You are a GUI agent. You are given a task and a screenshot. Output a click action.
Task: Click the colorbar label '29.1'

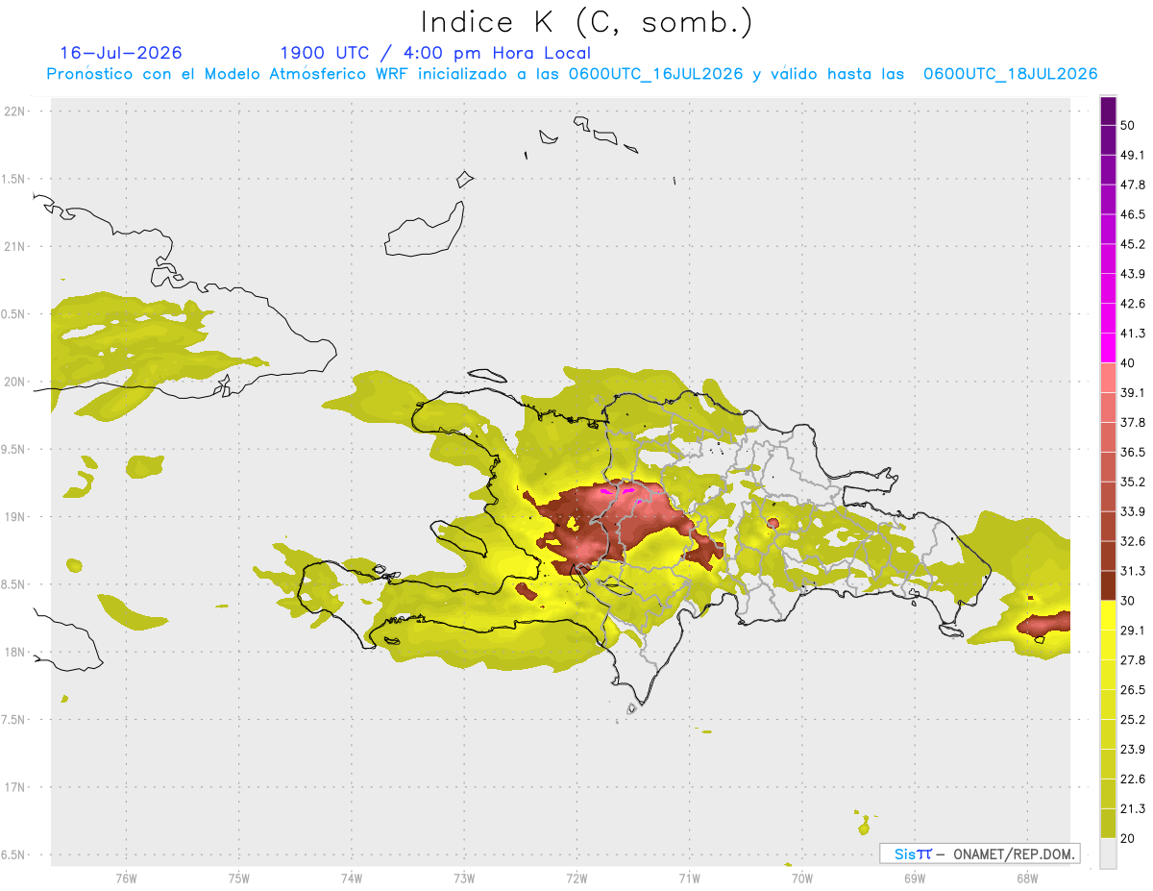1133,631
